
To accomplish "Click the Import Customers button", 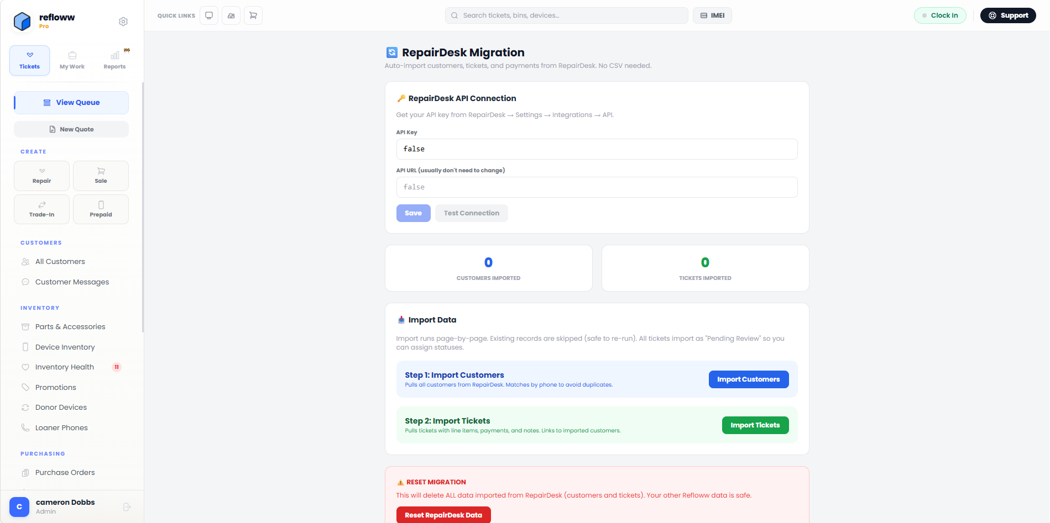I will coord(749,379).
